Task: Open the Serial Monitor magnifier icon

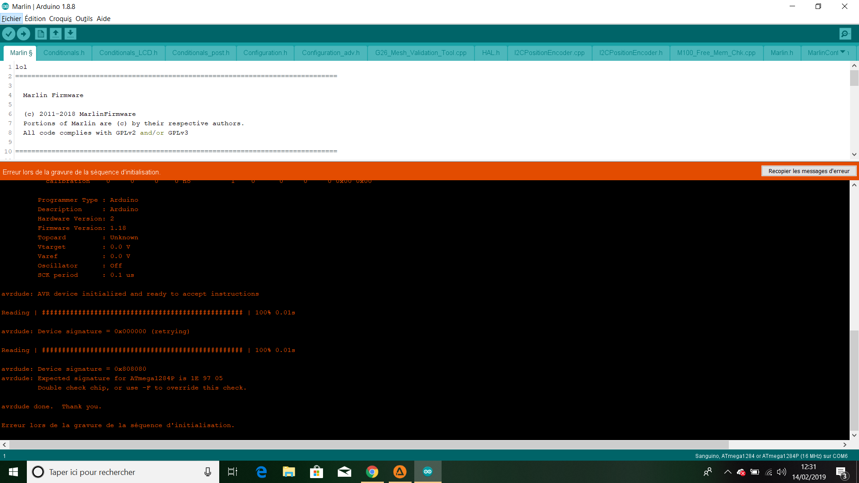Action: [845, 34]
